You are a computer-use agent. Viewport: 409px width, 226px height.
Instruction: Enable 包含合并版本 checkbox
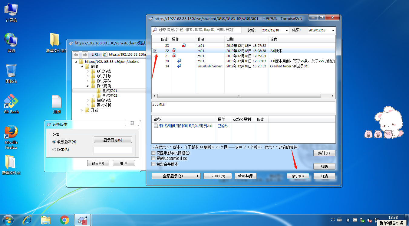[x=153, y=164]
